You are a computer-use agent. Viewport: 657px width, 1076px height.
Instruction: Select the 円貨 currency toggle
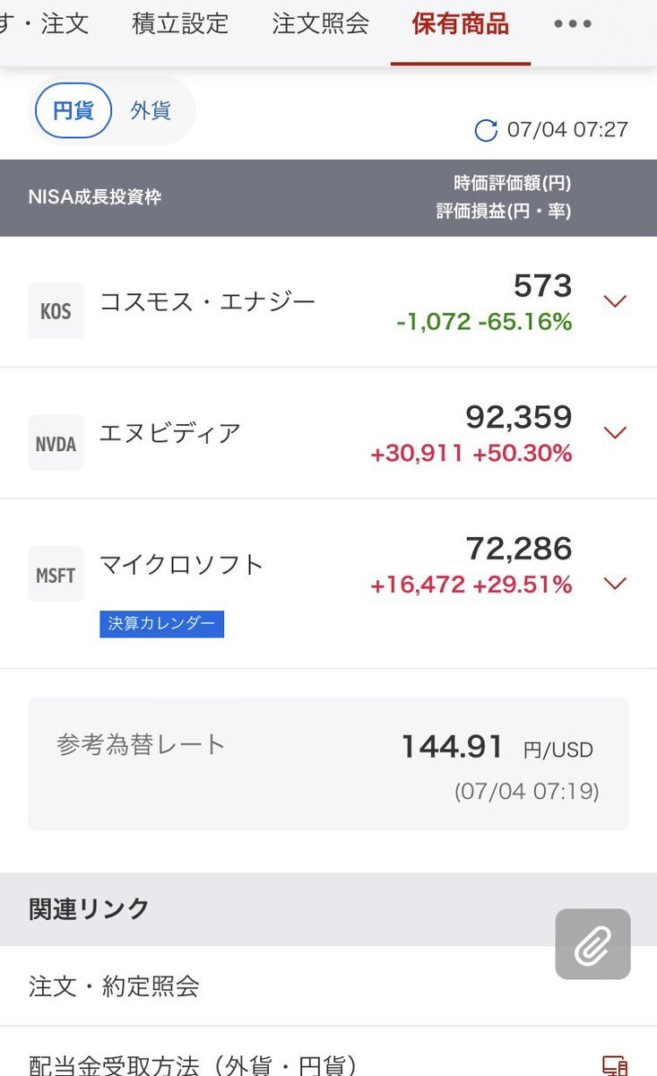coord(73,111)
